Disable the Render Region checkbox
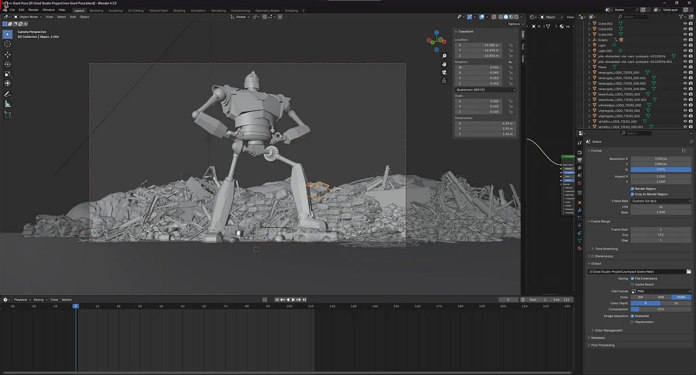This screenshot has height=375, width=696. (633, 189)
